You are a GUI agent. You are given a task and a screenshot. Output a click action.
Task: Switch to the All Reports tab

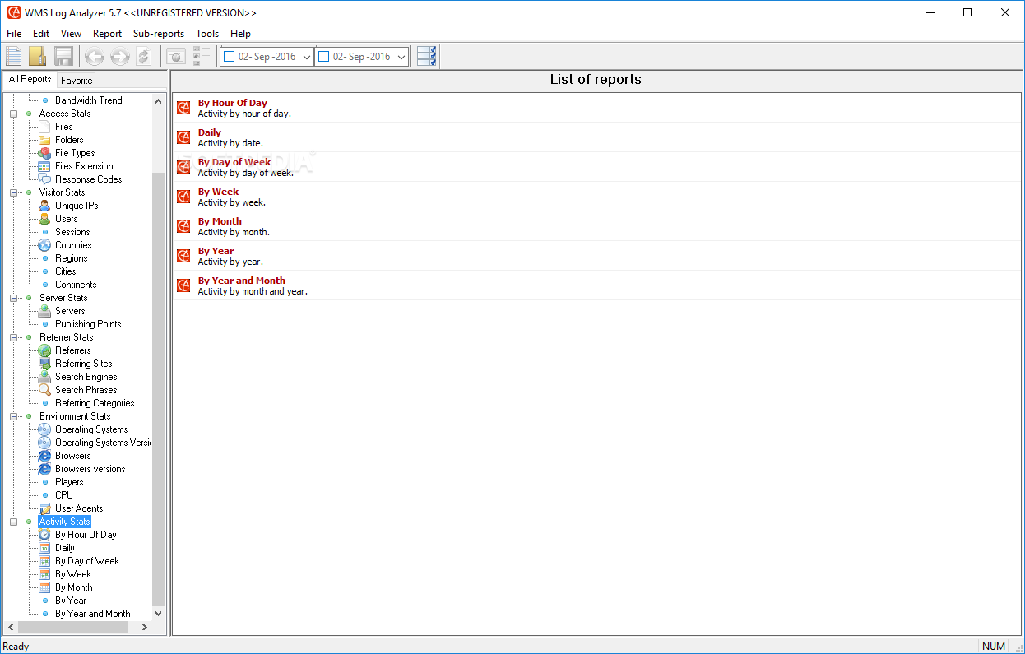click(30, 80)
